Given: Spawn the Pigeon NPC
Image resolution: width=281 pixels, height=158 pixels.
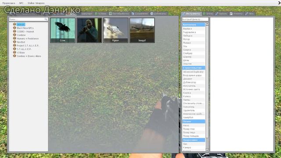Looking at the screenshot, I should 115,30.
